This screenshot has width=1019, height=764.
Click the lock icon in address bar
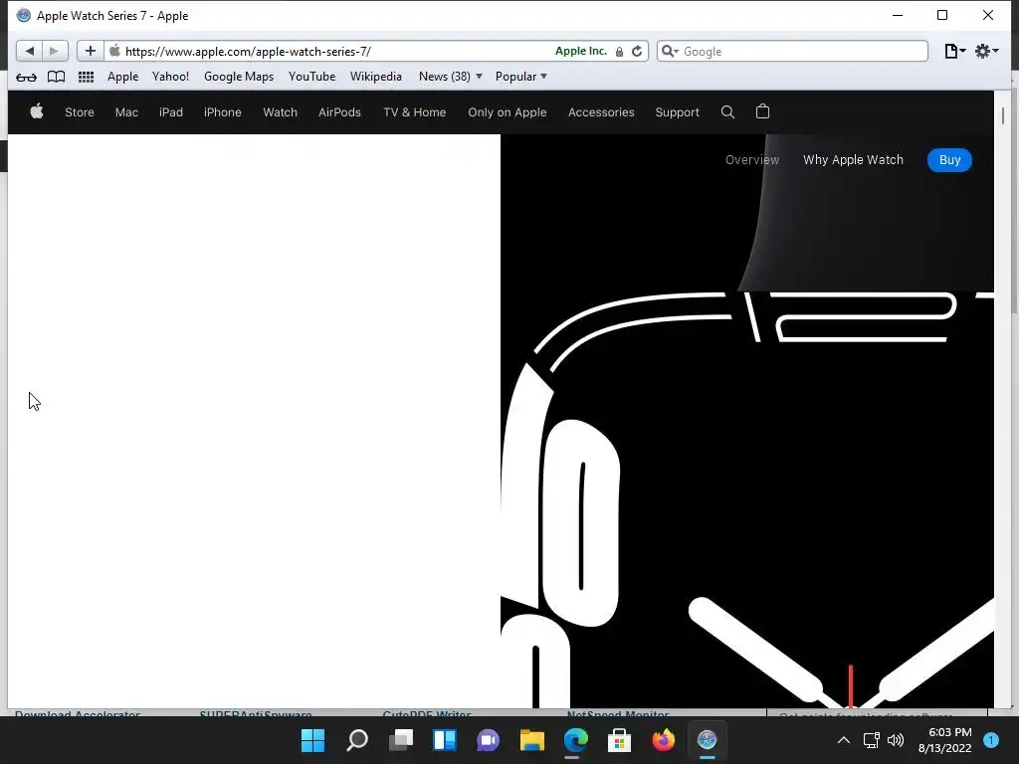(x=619, y=52)
